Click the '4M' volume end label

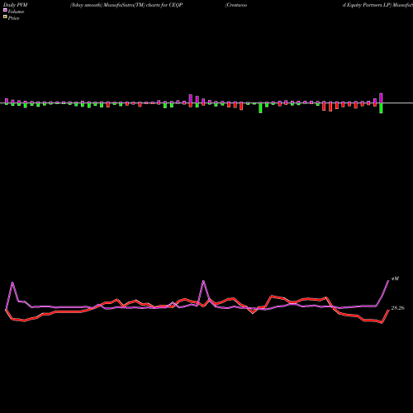coord(395,278)
